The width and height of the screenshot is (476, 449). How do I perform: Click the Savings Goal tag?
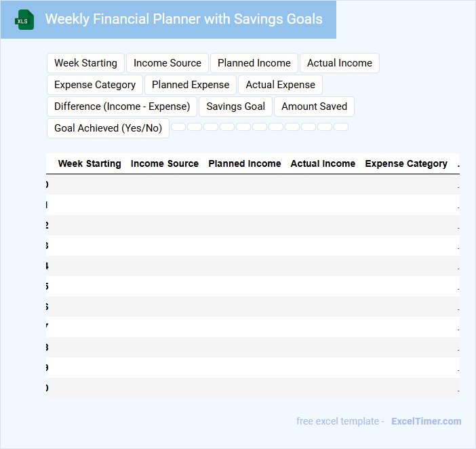236,106
